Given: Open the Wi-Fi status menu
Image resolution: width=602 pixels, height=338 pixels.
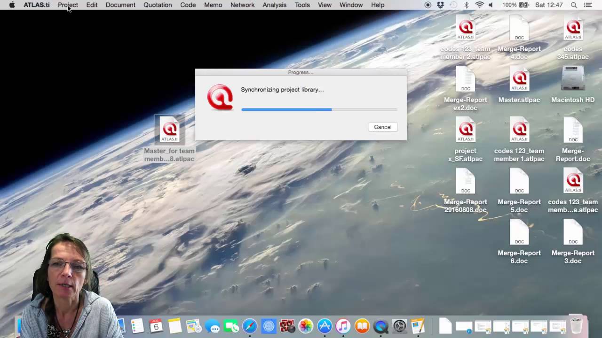Looking at the screenshot, I should 479,5.
